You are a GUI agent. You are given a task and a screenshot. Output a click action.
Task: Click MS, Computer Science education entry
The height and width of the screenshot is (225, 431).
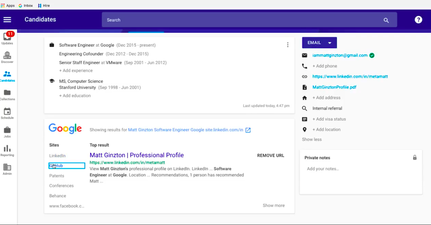point(81,81)
